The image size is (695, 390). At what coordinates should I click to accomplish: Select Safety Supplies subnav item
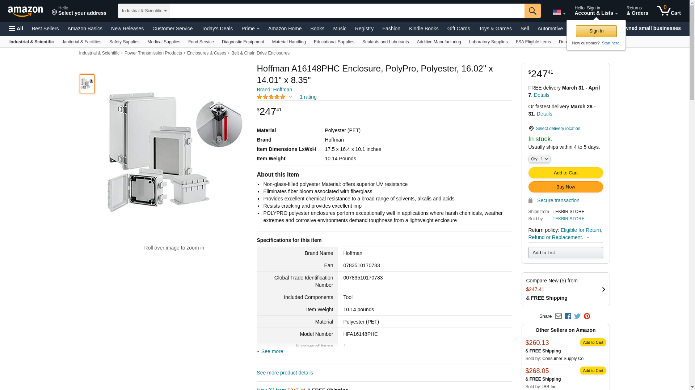124,42
